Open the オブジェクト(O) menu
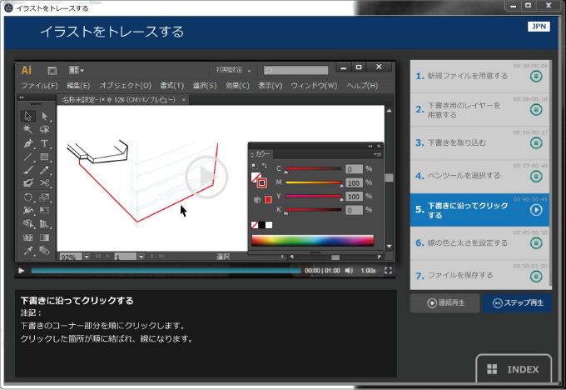 point(125,85)
